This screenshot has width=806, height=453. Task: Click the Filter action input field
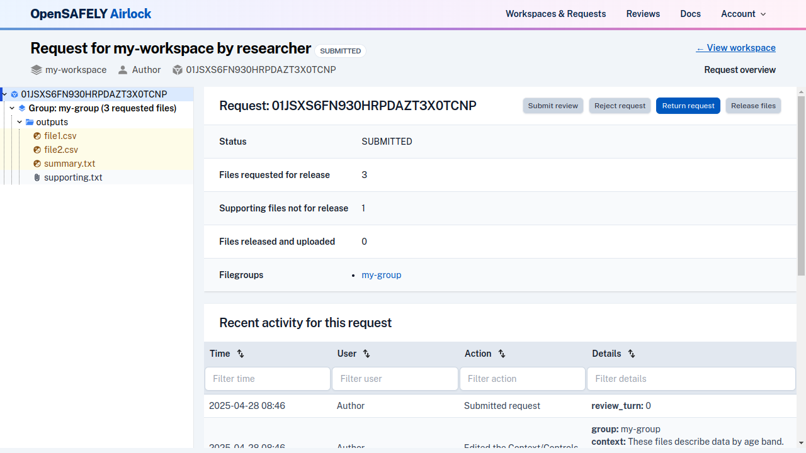[522, 378]
